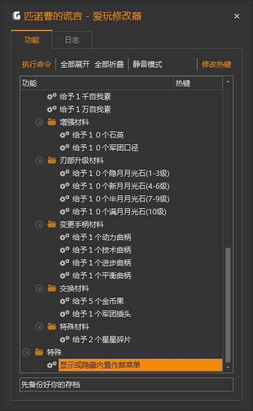Collapse the 交换材料 group arrow
This screenshot has width=253, height=411.
click(x=39, y=289)
